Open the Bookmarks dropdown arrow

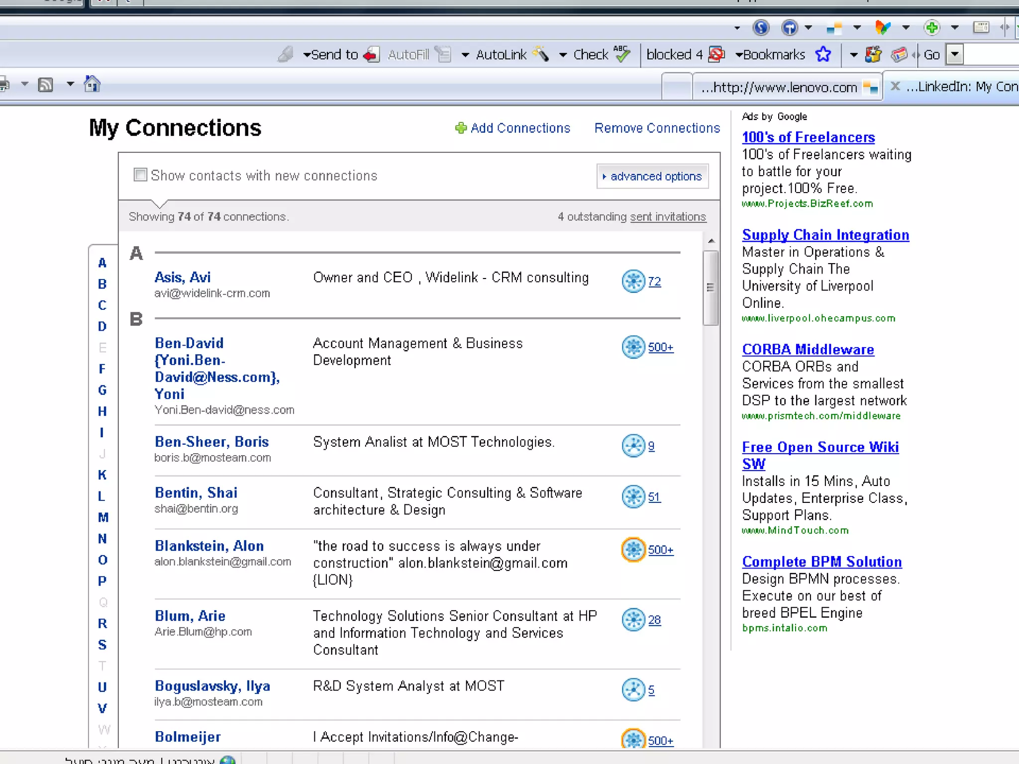pos(739,55)
